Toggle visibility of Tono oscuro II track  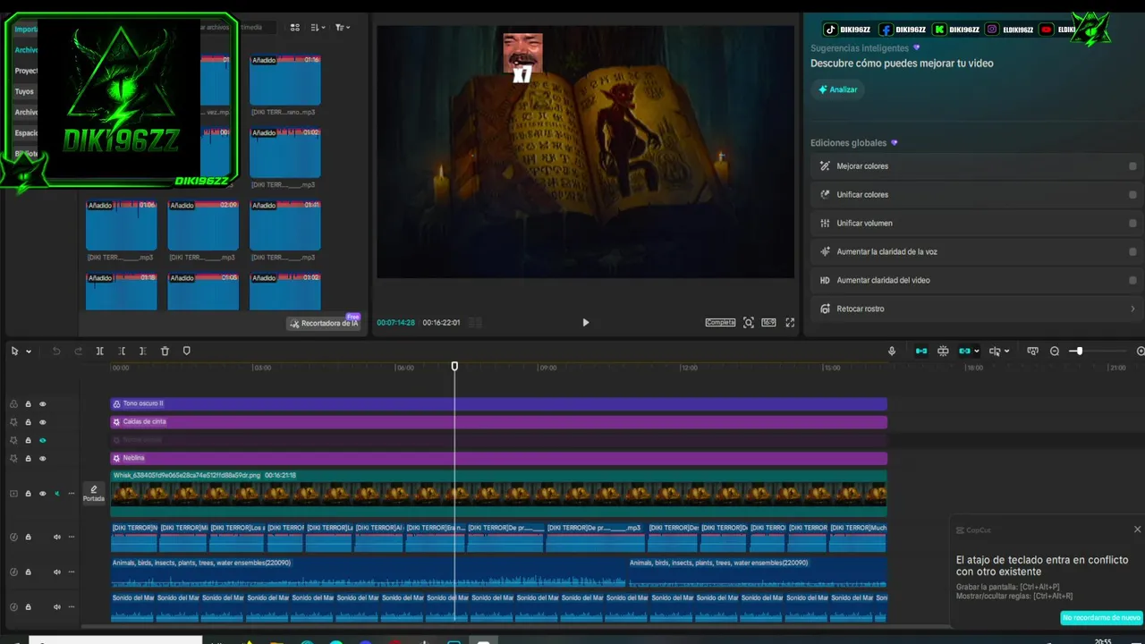[42, 404]
